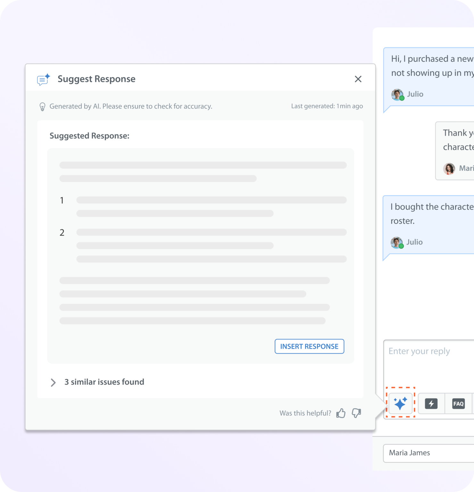Click the lightning quick-reply icon

(431, 404)
